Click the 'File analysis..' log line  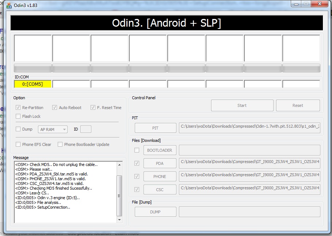pyautogui.click(x=38, y=202)
